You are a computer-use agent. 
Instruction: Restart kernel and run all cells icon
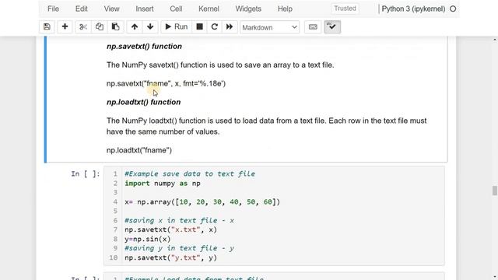230,27
